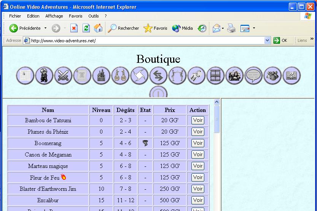
Task: Open the Rechercher search pane
Action: pyautogui.click(x=123, y=28)
